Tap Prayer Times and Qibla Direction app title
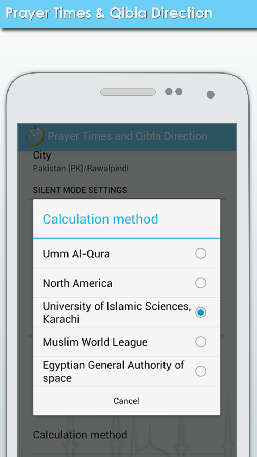This screenshot has height=457, width=257. click(x=127, y=136)
